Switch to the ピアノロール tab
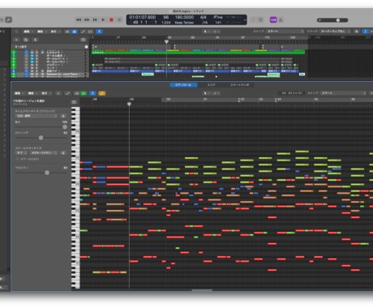This screenshot has height=308, width=373. tap(183, 85)
